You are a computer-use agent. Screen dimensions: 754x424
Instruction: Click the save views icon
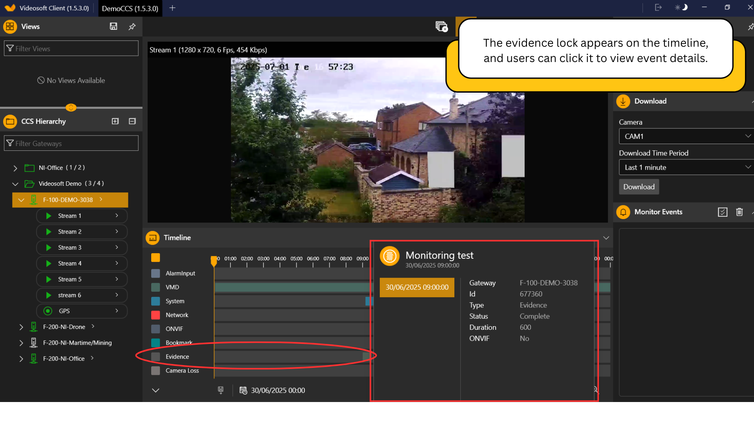tap(113, 26)
